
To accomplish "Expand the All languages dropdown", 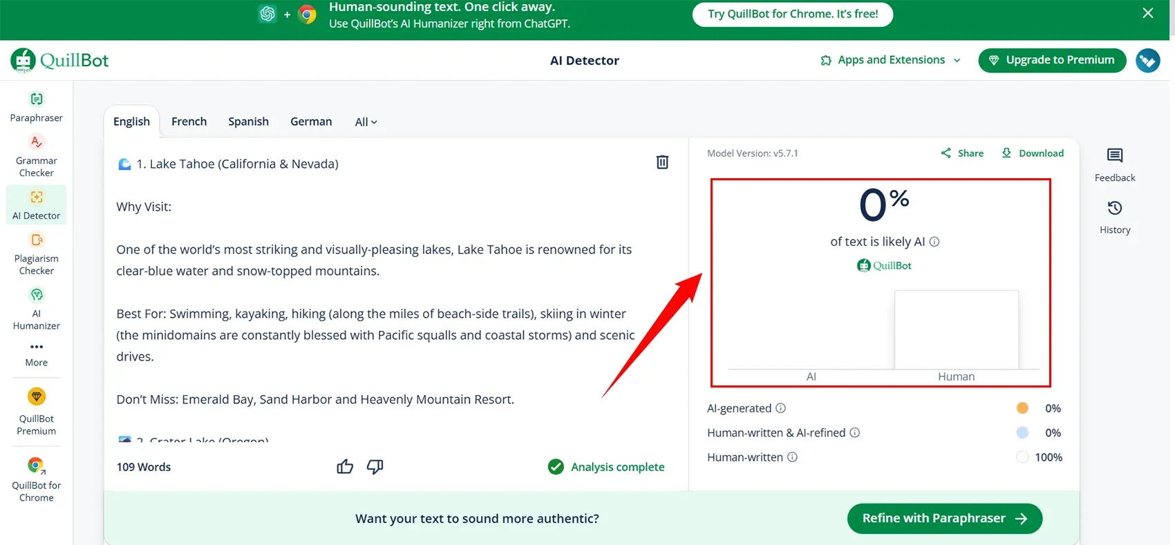I will pos(366,122).
